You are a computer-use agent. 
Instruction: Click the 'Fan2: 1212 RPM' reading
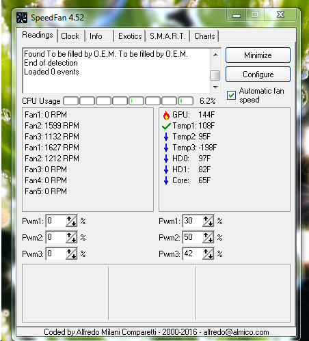tap(52, 159)
